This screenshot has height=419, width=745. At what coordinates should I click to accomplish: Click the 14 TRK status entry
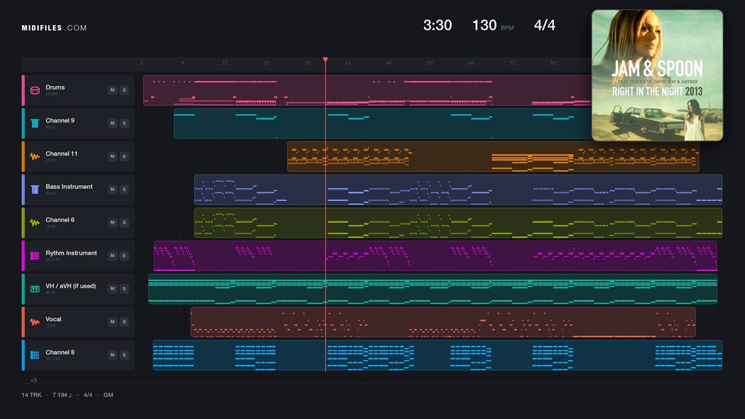pyautogui.click(x=31, y=395)
